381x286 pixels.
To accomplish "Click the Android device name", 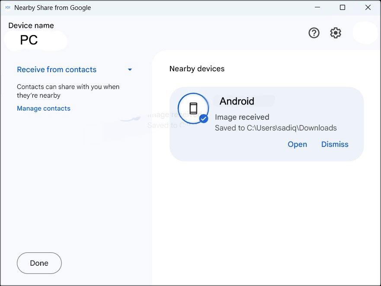I will coord(237,101).
